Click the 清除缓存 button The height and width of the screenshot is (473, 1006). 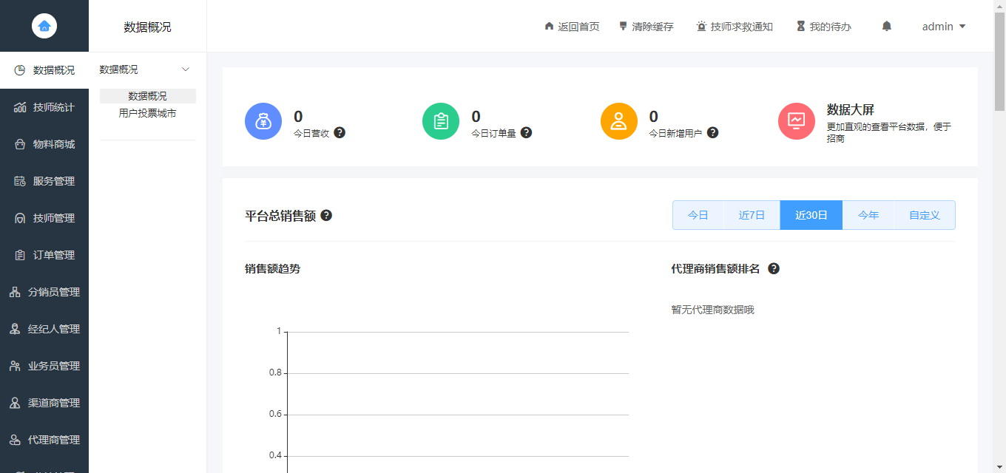click(647, 27)
